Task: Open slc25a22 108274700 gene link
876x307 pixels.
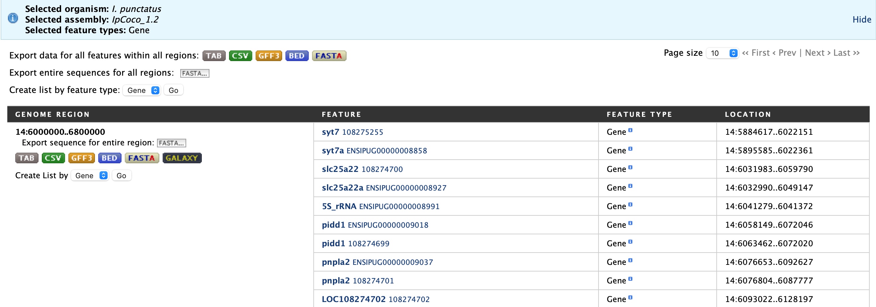Action: click(x=362, y=169)
